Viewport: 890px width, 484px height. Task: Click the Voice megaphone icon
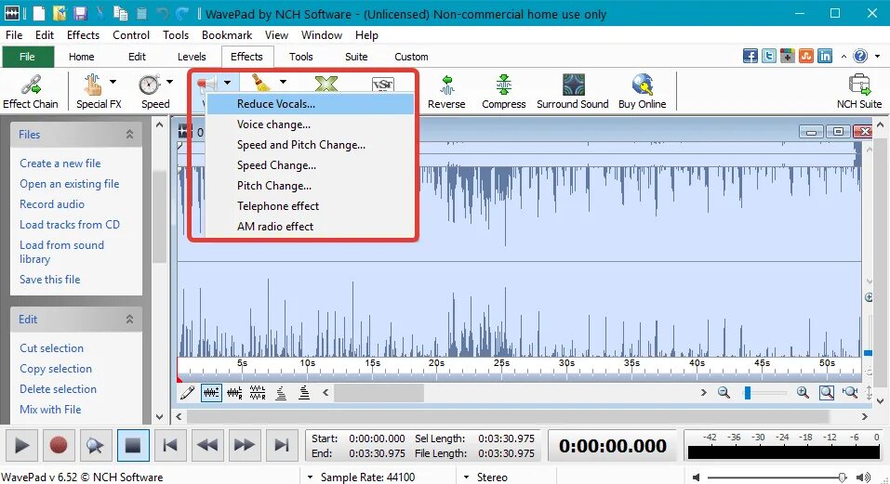click(206, 85)
